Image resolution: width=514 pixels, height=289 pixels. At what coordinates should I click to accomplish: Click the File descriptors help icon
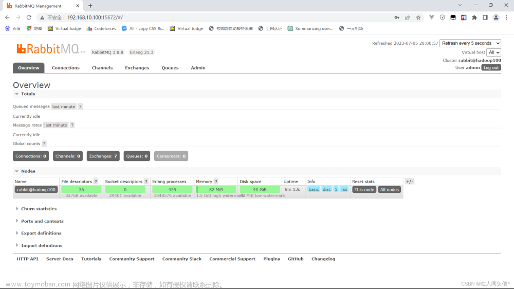tap(96, 182)
